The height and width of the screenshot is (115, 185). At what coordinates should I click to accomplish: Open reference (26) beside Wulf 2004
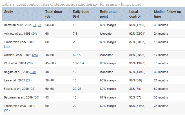click(30, 64)
